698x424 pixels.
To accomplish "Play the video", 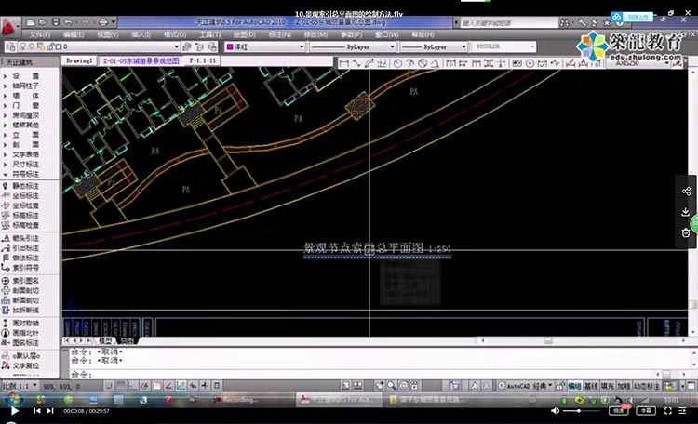I will point(14,411).
